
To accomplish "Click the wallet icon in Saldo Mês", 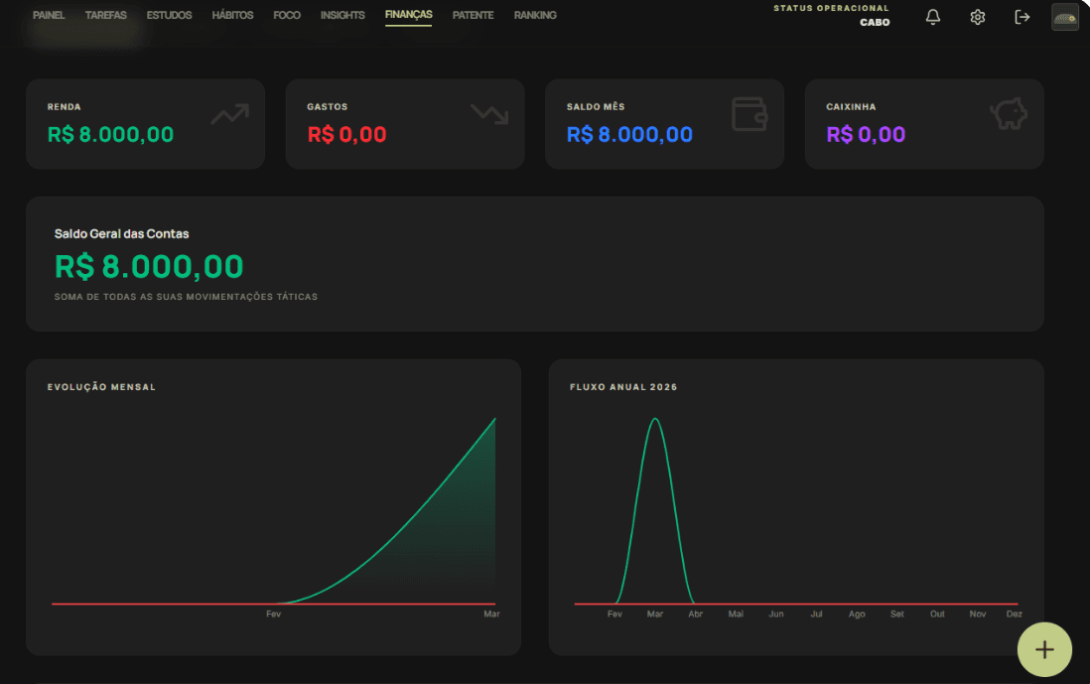I will pos(749,114).
